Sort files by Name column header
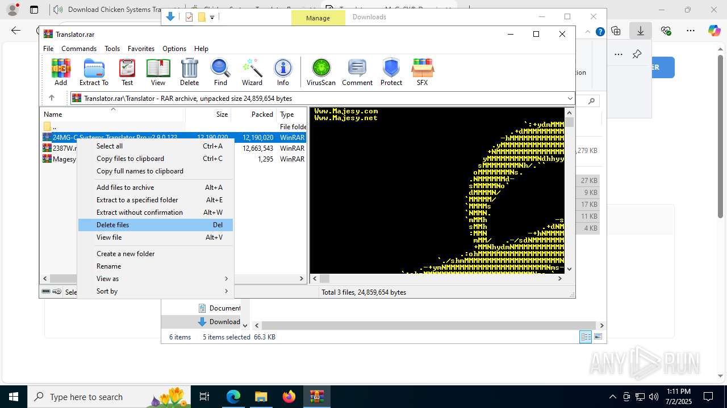The height and width of the screenshot is (408, 727). pyautogui.click(x=112, y=114)
